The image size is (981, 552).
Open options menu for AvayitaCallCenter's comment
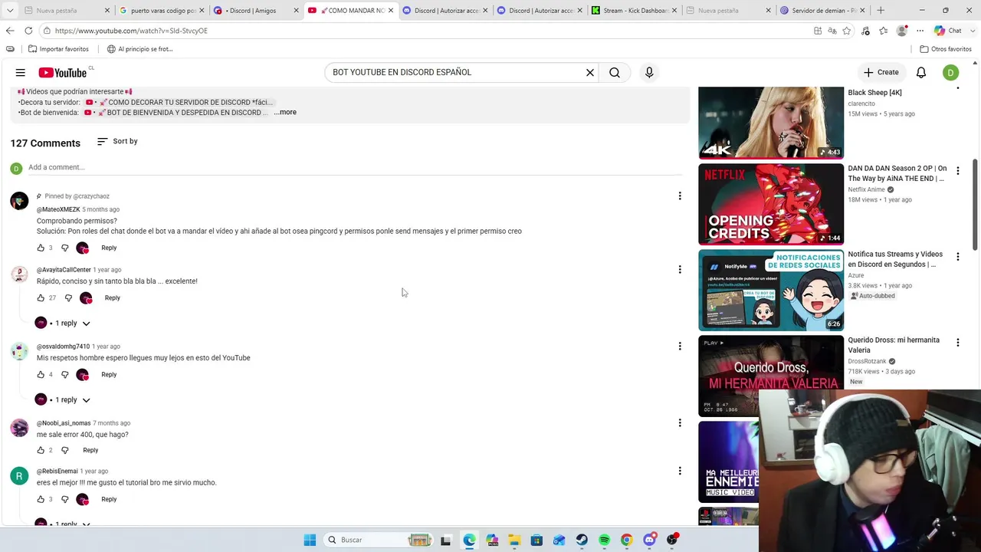680,269
